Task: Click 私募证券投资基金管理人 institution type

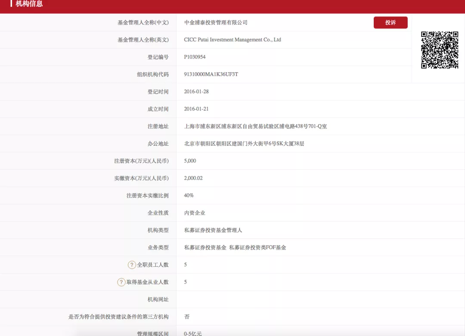Action: pos(213,230)
